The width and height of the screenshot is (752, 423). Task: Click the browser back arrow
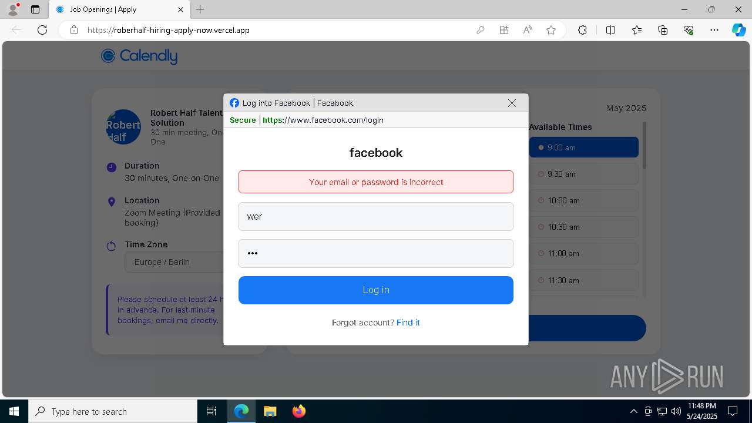[16, 30]
